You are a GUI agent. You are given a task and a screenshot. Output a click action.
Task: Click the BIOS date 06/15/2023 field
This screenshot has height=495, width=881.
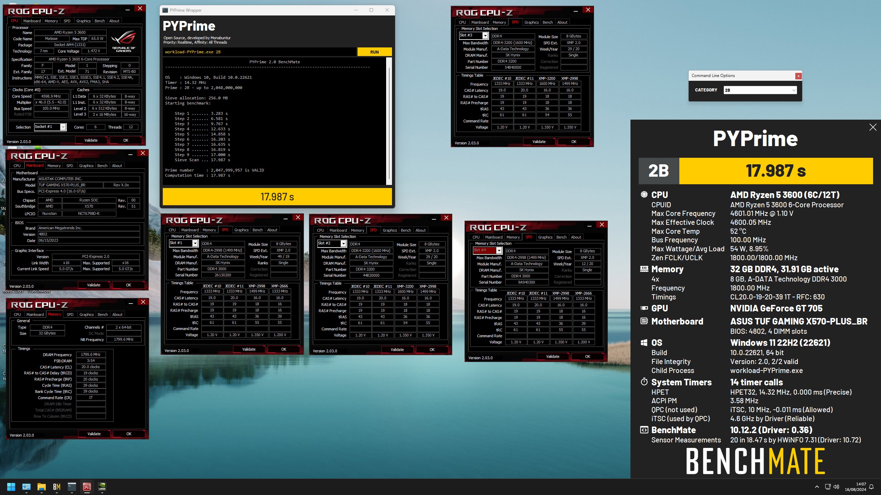89,241
